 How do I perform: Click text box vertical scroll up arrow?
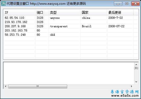tap(136, 65)
